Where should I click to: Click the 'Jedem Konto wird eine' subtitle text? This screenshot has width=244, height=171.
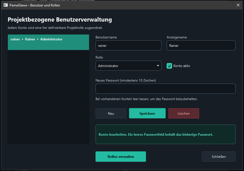click(x=55, y=28)
